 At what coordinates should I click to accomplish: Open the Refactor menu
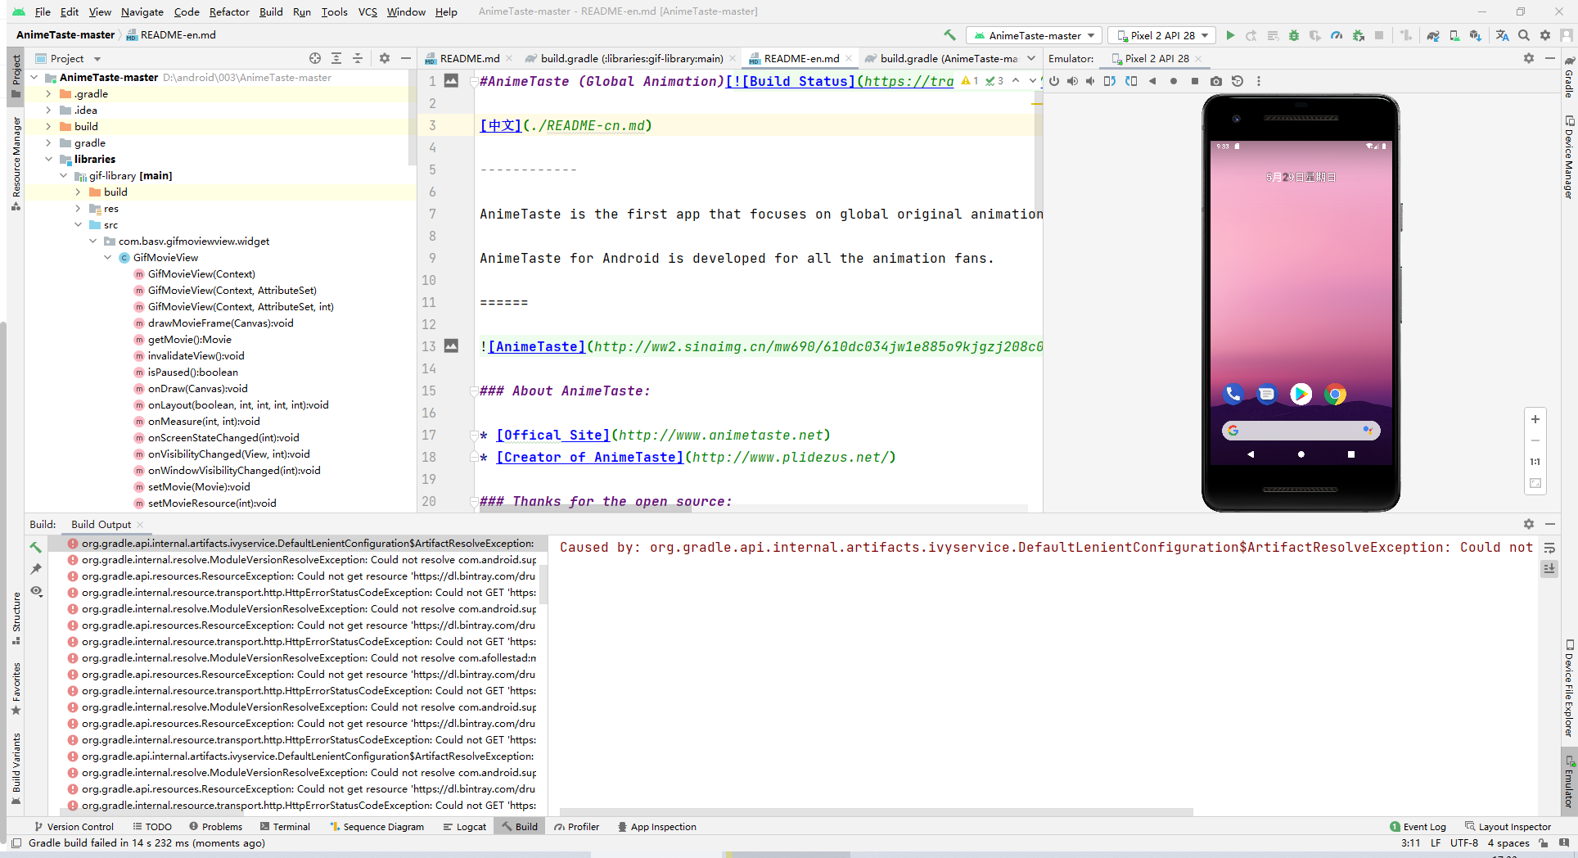pos(229,11)
